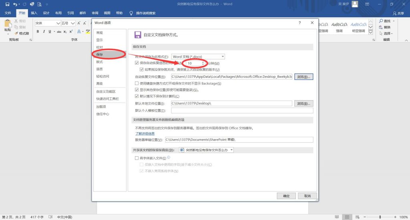This screenshot has height=220, width=410.
Task: Click the dialog help question mark
Action: (299, 23)
